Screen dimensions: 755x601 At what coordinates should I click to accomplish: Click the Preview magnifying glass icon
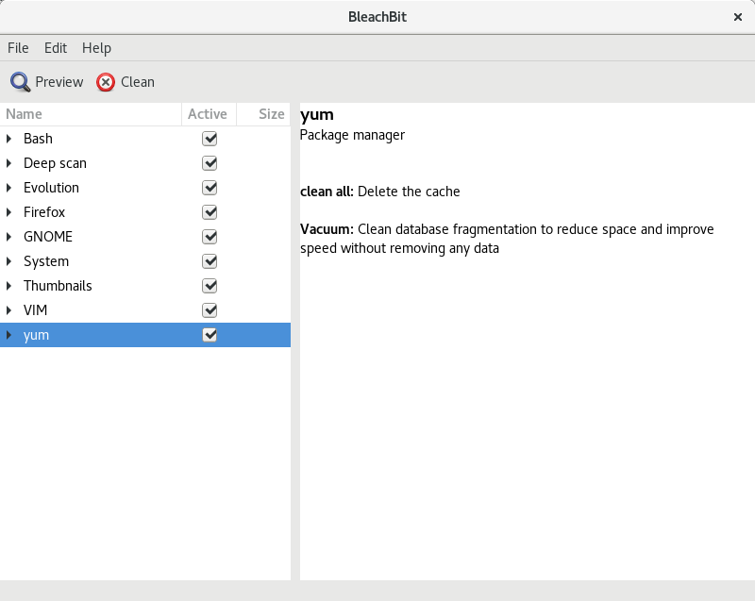(x=20, y=82)
